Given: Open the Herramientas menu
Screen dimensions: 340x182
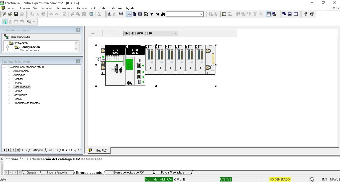Looking at the screenshot, I should [x=65, y=8].
